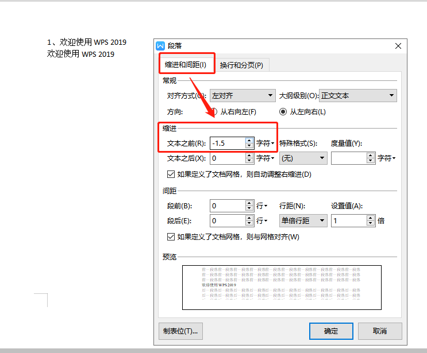This screenshot has width=427, height=353.
Task: Open the 大纲级别 dropdown showing 正文文本
Action: pyautogui.click(x=358, y=96)
